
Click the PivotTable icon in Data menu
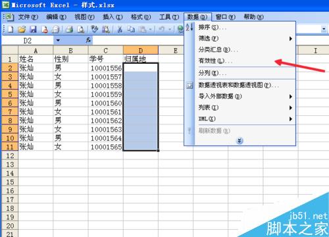[x=190, y=85]
